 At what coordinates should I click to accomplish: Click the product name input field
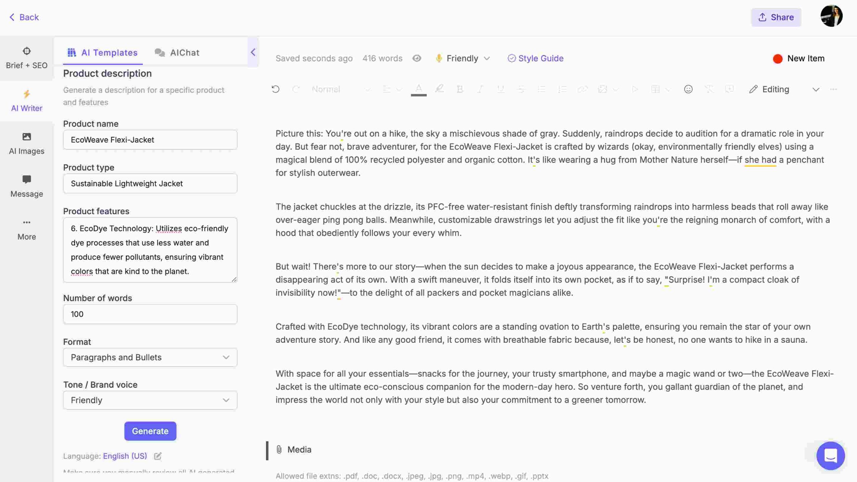[150, 140]
